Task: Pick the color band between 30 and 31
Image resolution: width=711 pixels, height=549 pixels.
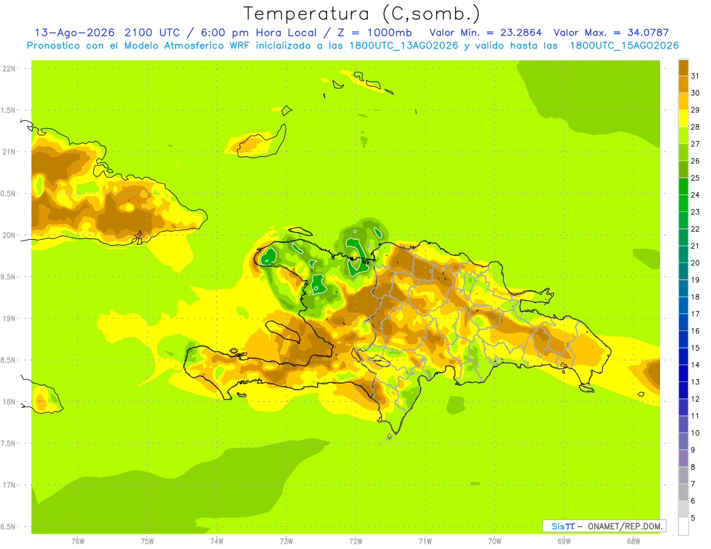Action: coord(683,84)
